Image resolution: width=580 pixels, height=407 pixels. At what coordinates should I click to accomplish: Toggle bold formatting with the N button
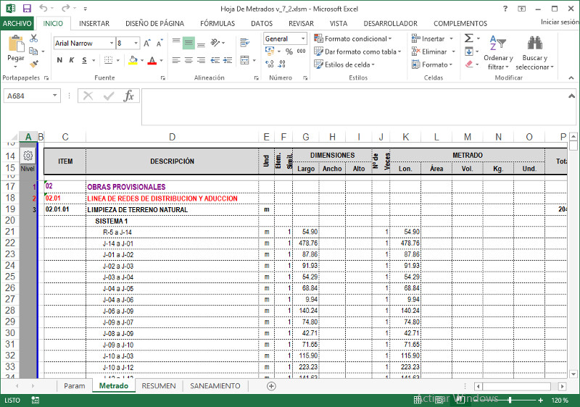tap(59, 60)
